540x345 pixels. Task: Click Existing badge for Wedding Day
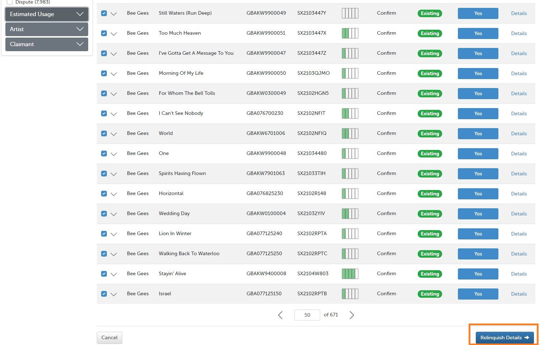430,214
